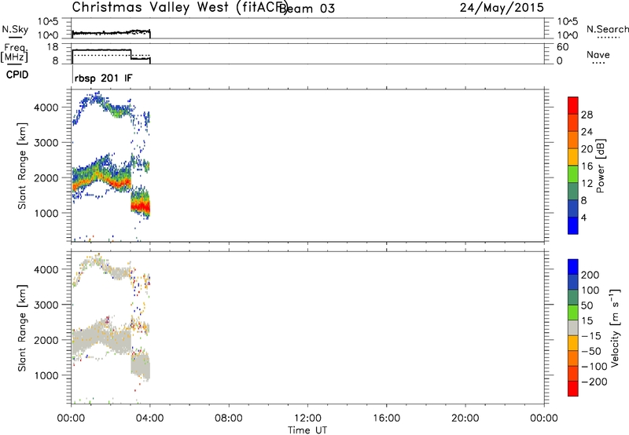Click the "Freq. [MHz]" axis label
Viewport: 629px width, 435px height.
(14, 53)
